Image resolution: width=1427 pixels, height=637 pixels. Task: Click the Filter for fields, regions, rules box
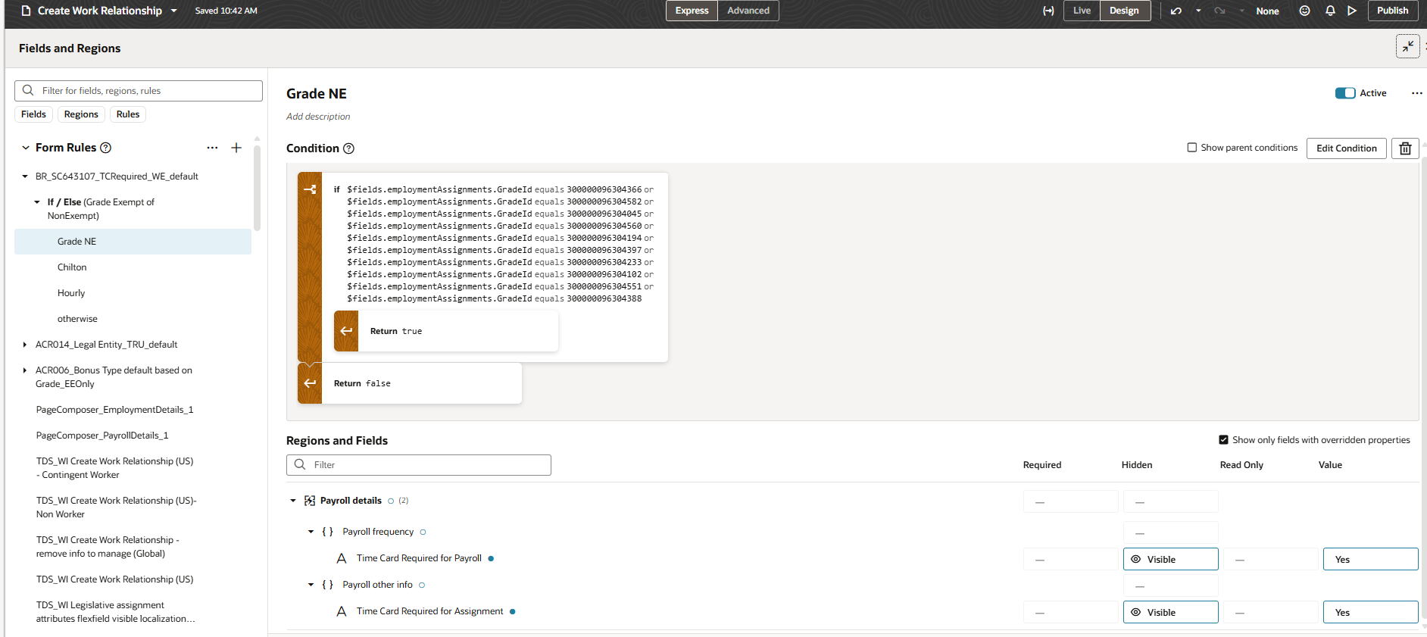click(139, 91)
